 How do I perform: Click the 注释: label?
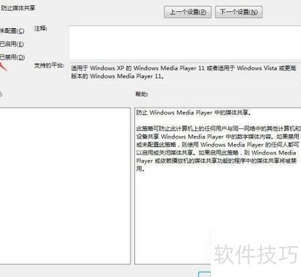(41, 29)
